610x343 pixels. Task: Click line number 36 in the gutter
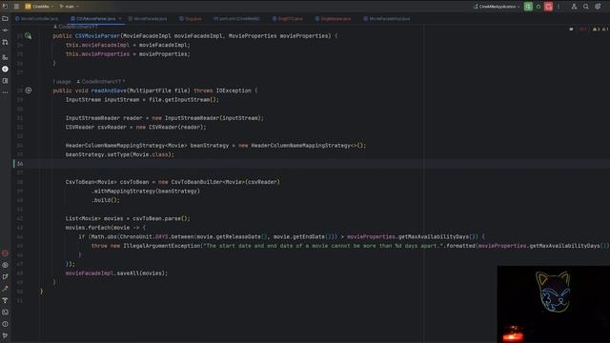[x=19, y=164]
